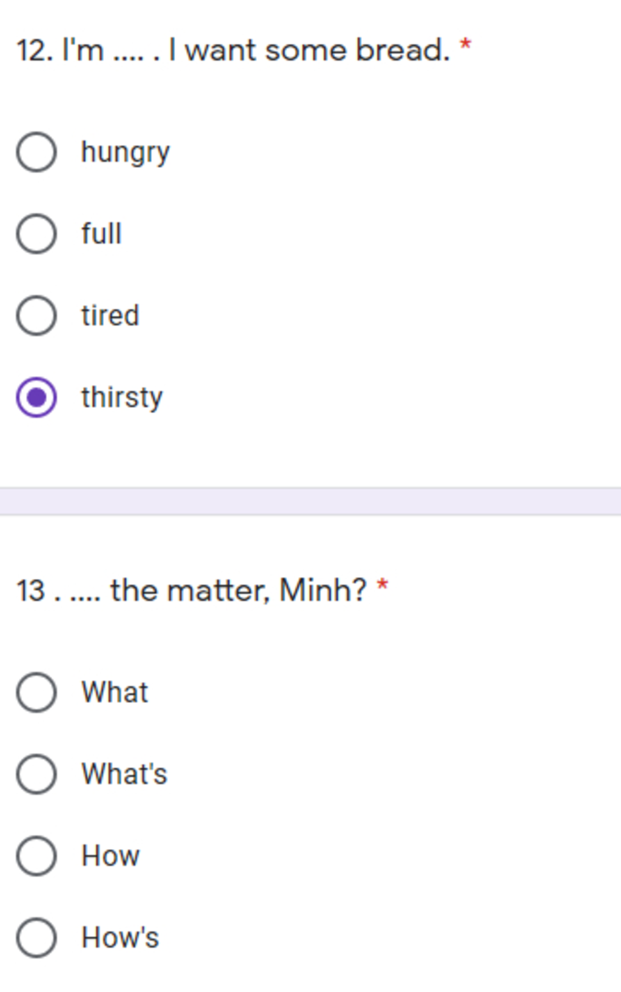Select the "hungry" radio button
The image size is (621, 992).
(x=36, y=151)
